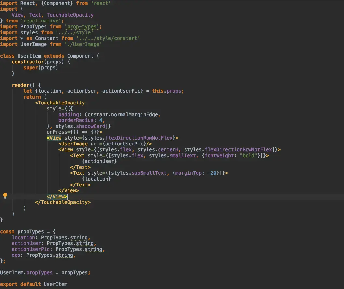
Task: Click the des entry in propTypes
Action: [16, 255]
